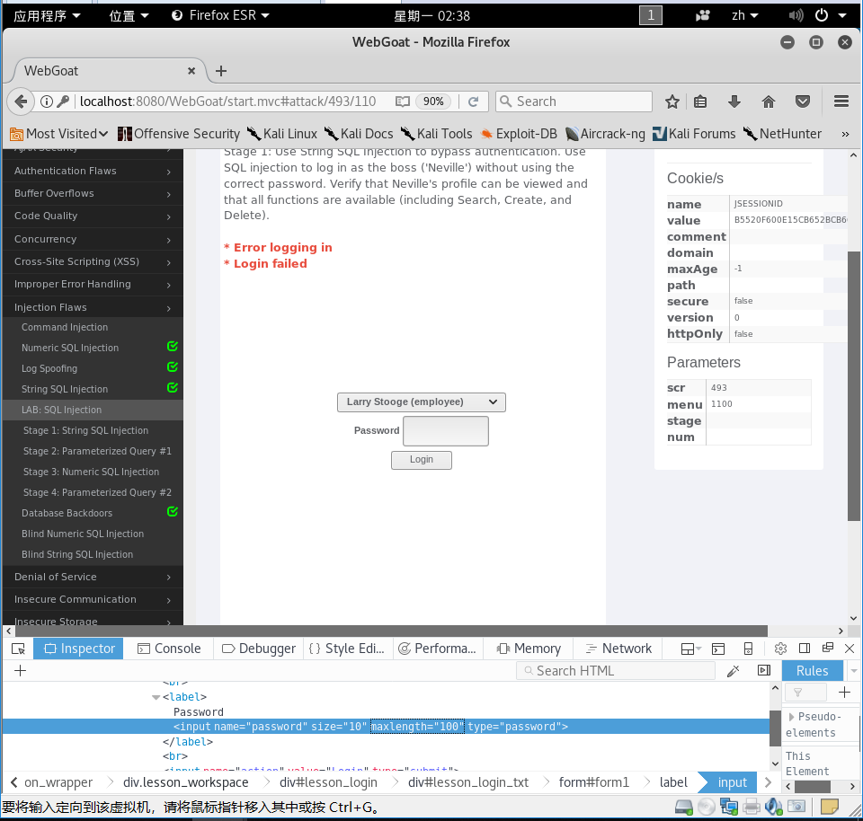Activate the element picker in devtools

18,649
